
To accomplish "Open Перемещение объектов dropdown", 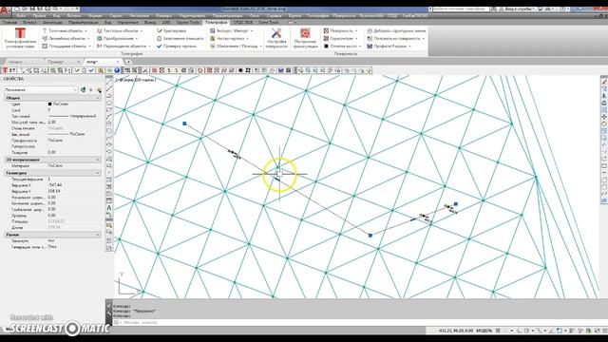I will (123, 47).
